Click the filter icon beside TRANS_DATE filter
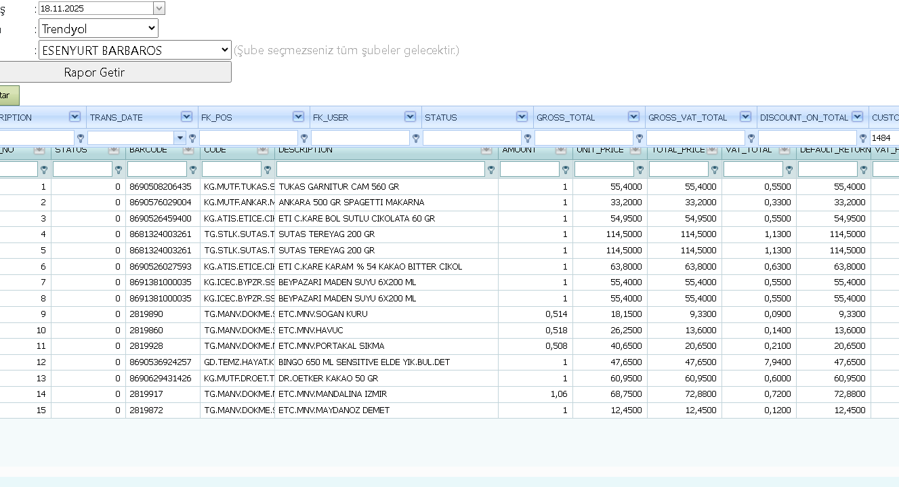 pyautogui.click(x=192, y=138)
